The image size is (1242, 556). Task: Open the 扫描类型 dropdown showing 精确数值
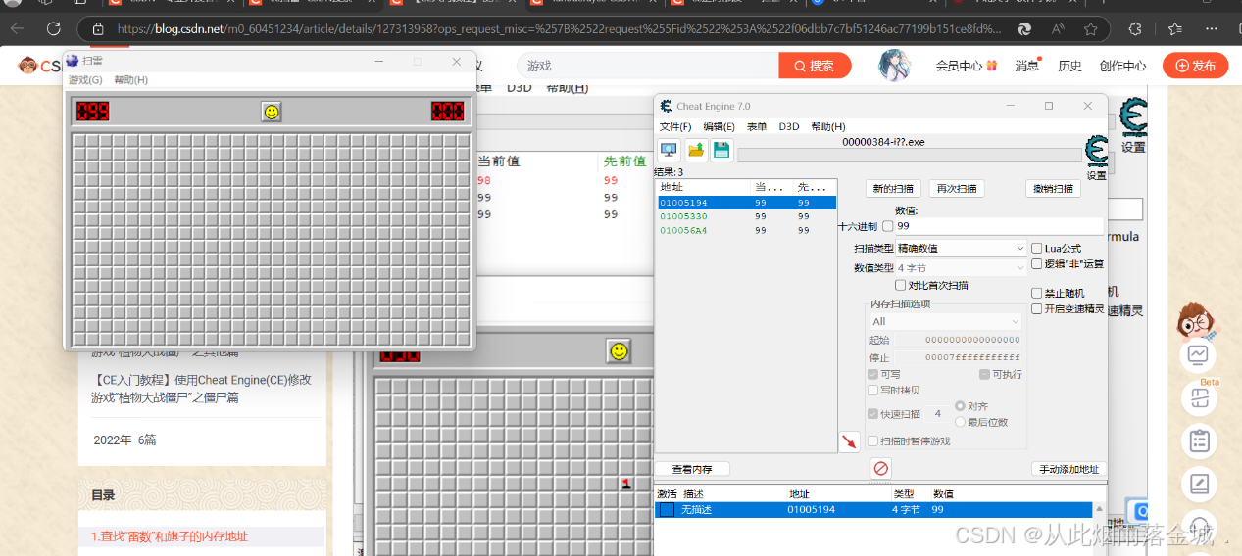[x=962, y=249]
